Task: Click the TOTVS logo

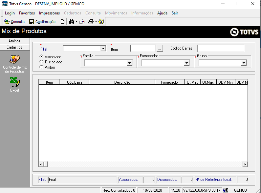Action: (244, 32)
